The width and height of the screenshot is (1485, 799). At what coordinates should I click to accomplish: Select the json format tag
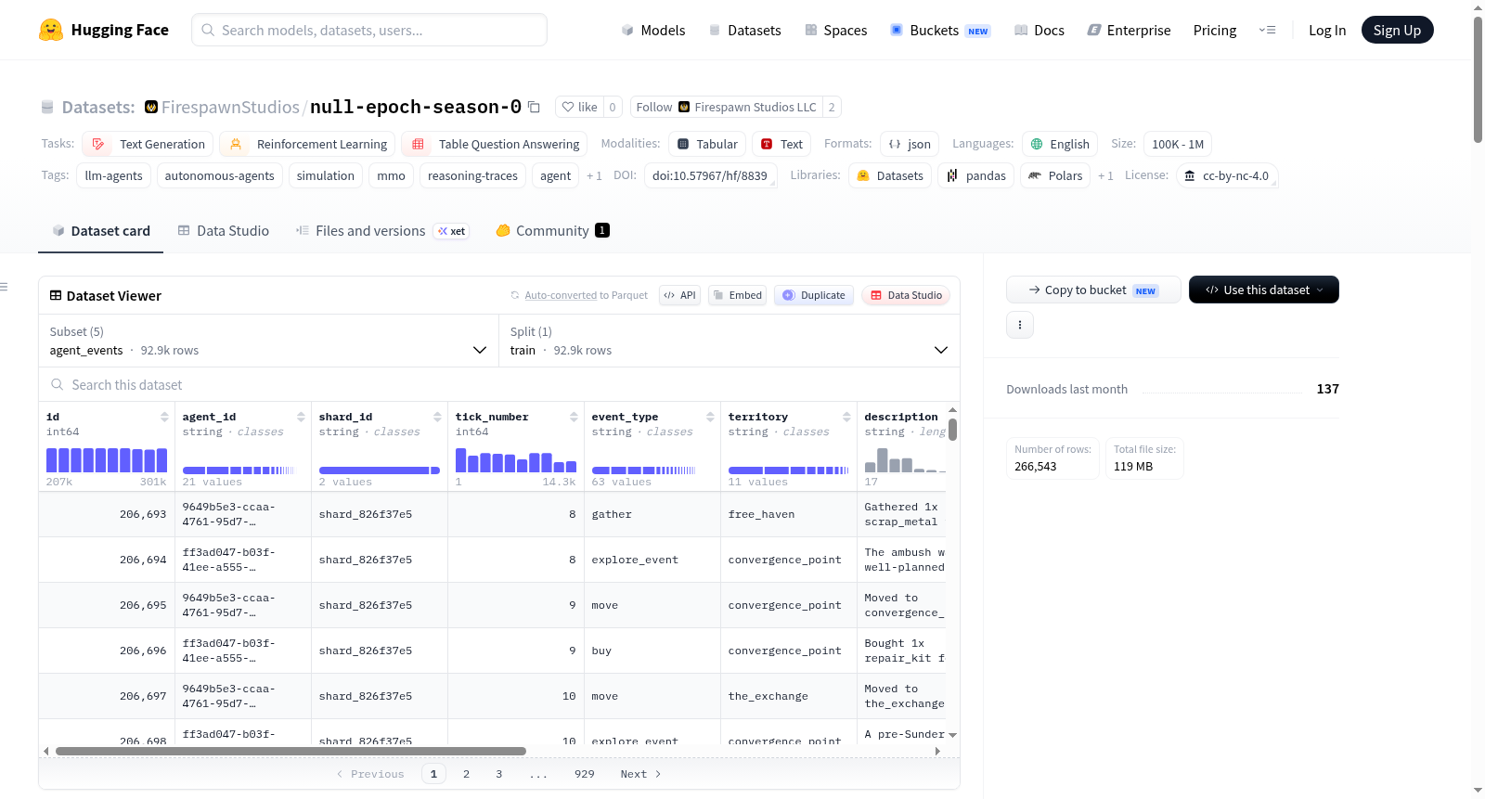[910, 144]
